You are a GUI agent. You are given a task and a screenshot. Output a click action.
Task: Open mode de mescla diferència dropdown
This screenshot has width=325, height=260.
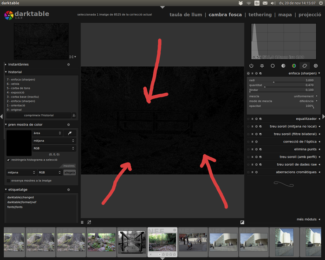pyautogui.click(x=284, y=101)
